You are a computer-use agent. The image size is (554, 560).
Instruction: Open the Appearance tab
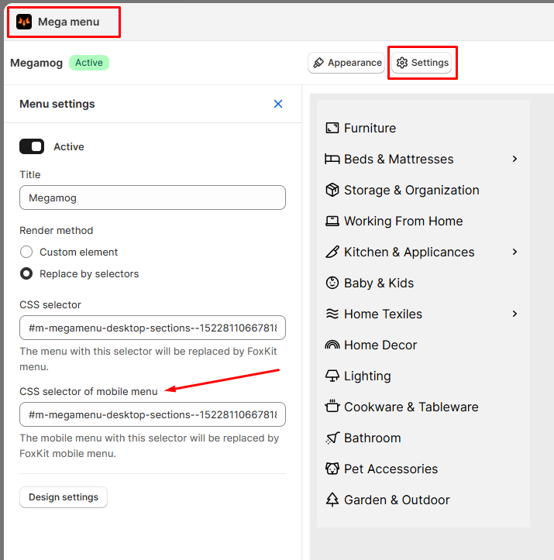346,63
